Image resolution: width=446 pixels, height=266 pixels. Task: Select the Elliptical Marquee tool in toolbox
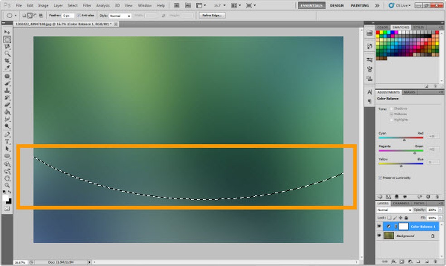(7, 39)
